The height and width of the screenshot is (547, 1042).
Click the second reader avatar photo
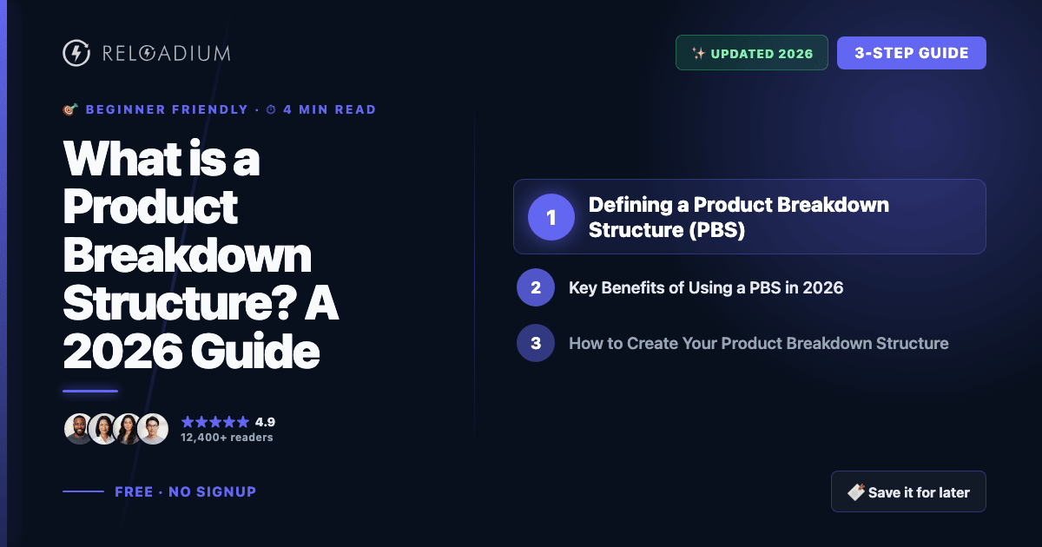(103, 429)
